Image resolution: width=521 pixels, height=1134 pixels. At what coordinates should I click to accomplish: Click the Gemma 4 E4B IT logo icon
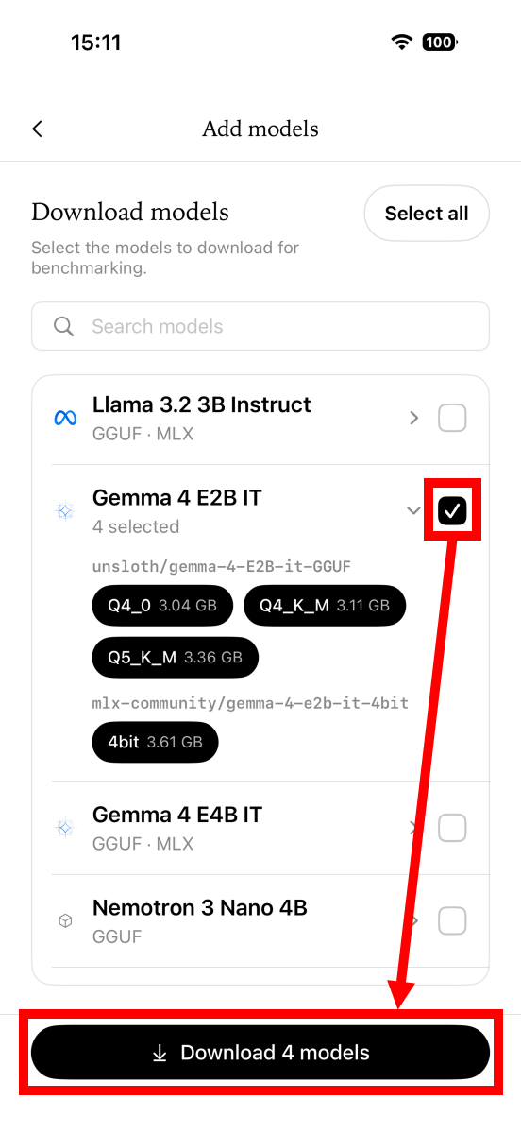coord(65,829)
